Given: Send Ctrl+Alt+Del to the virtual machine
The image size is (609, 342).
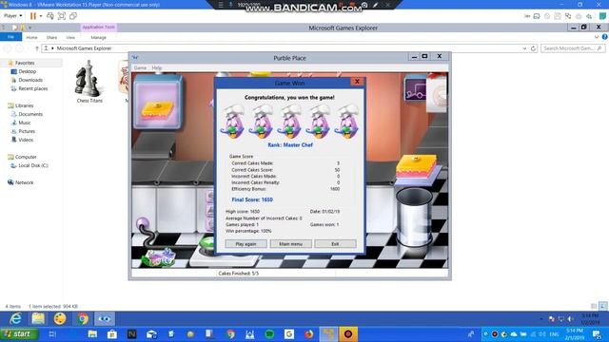Looking at the screenshot, I should pyautogui.click(x=50, y=16).
